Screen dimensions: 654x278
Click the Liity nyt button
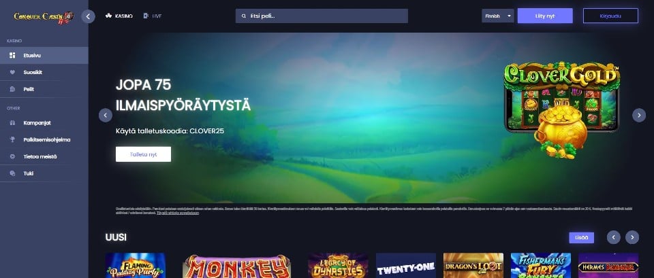[545, 16]
